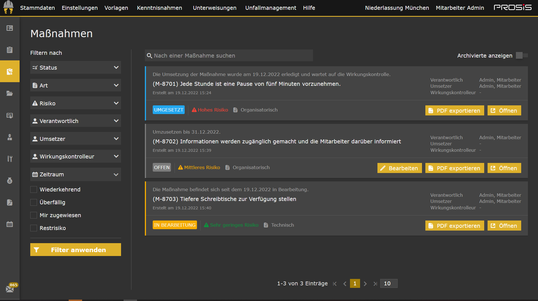Enable the Überfällig filter checkbox
The image size is (538, 301).
point(34,202)
